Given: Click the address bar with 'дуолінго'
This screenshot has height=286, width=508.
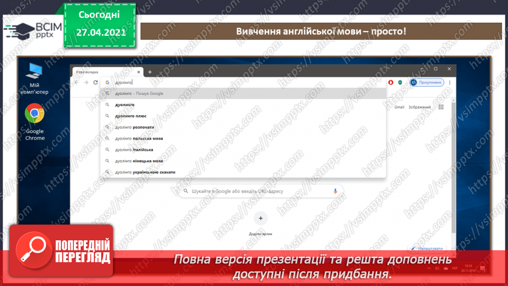Looking at the screenshot, I should [x=244, y=82].
